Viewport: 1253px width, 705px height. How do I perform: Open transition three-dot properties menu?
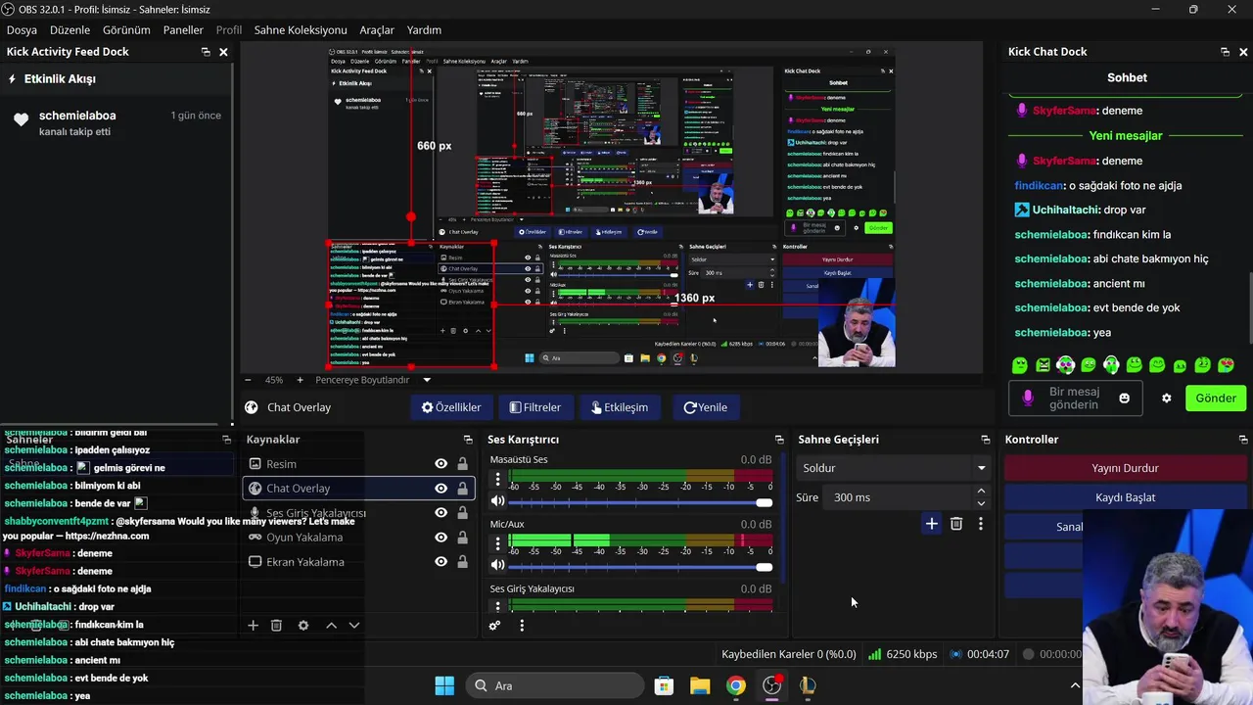(981, 524)
